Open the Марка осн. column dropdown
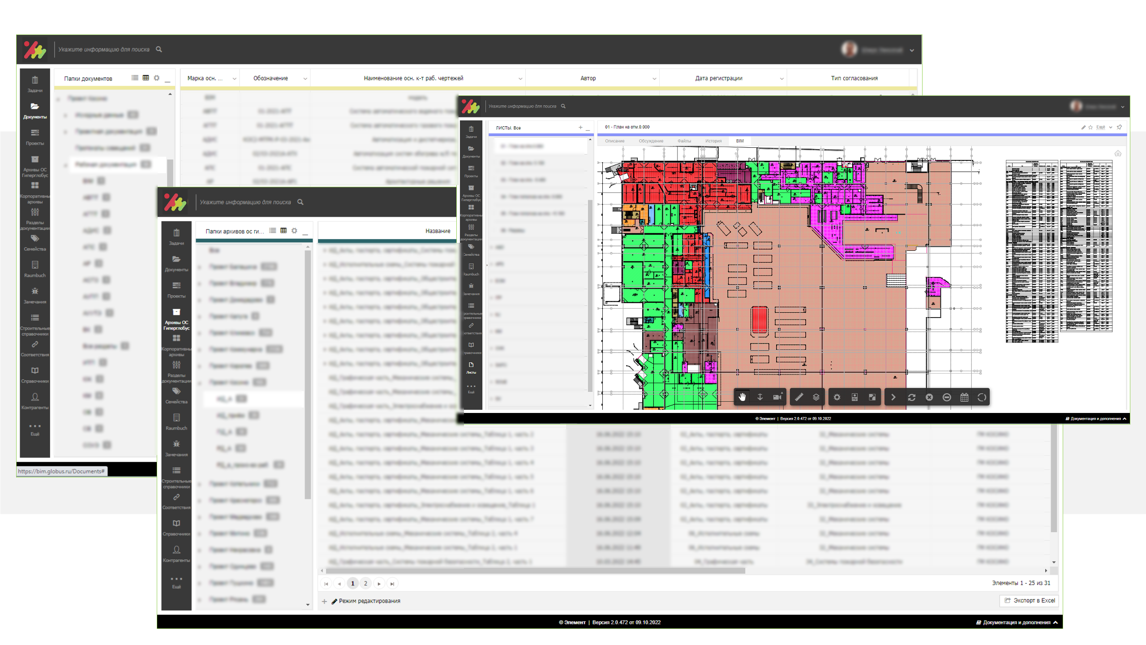1146x645 pixels. pos(234,78)
